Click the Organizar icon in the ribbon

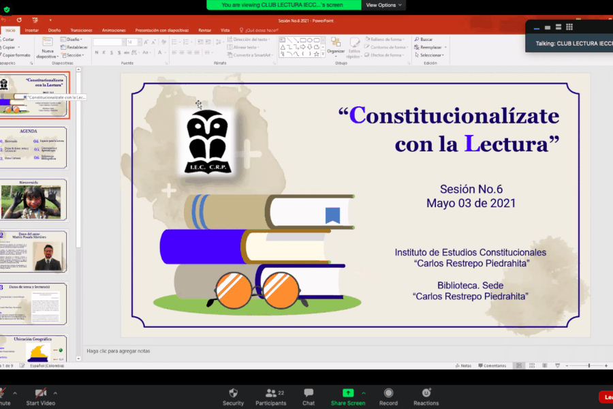(x=336, y=44)
